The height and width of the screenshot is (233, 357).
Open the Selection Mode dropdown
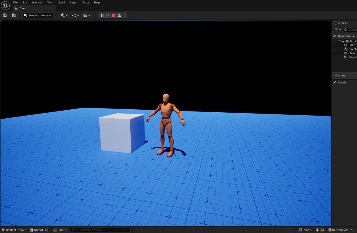coord(37,15)
